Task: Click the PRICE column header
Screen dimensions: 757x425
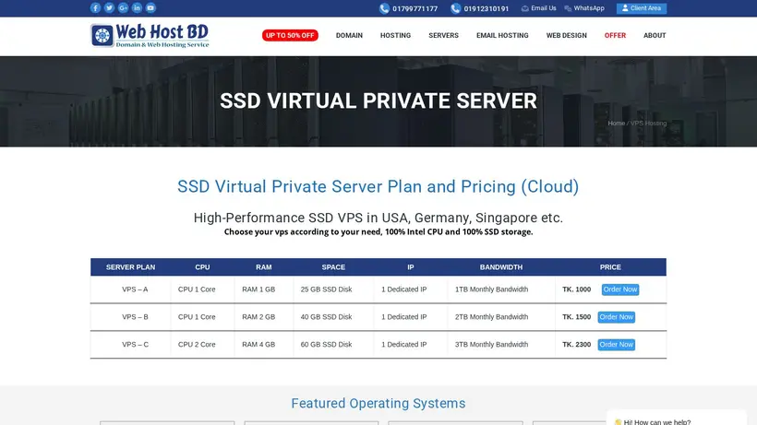Action: [x=610, y=267]
